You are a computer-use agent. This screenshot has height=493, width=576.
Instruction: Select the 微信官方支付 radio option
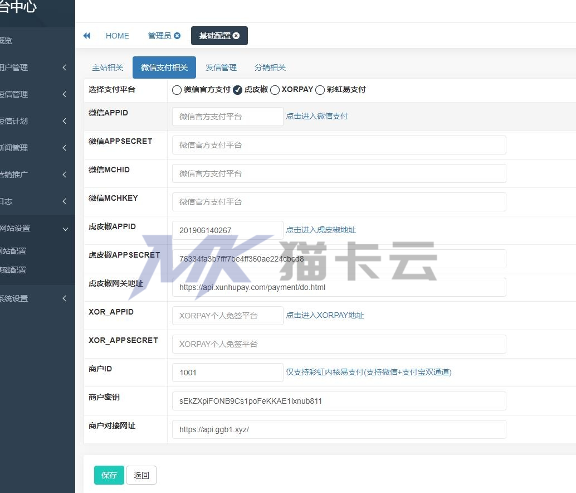[177, 90]
